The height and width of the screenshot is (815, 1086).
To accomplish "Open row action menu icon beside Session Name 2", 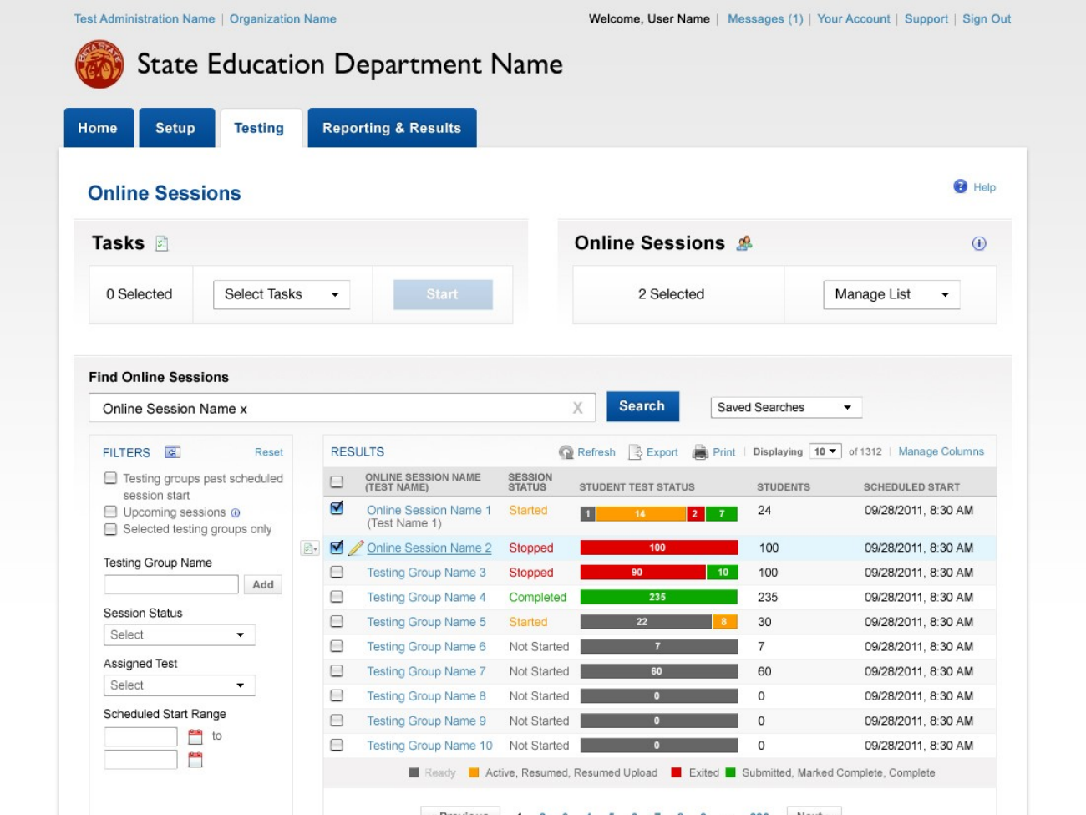I will click(310, 548).
